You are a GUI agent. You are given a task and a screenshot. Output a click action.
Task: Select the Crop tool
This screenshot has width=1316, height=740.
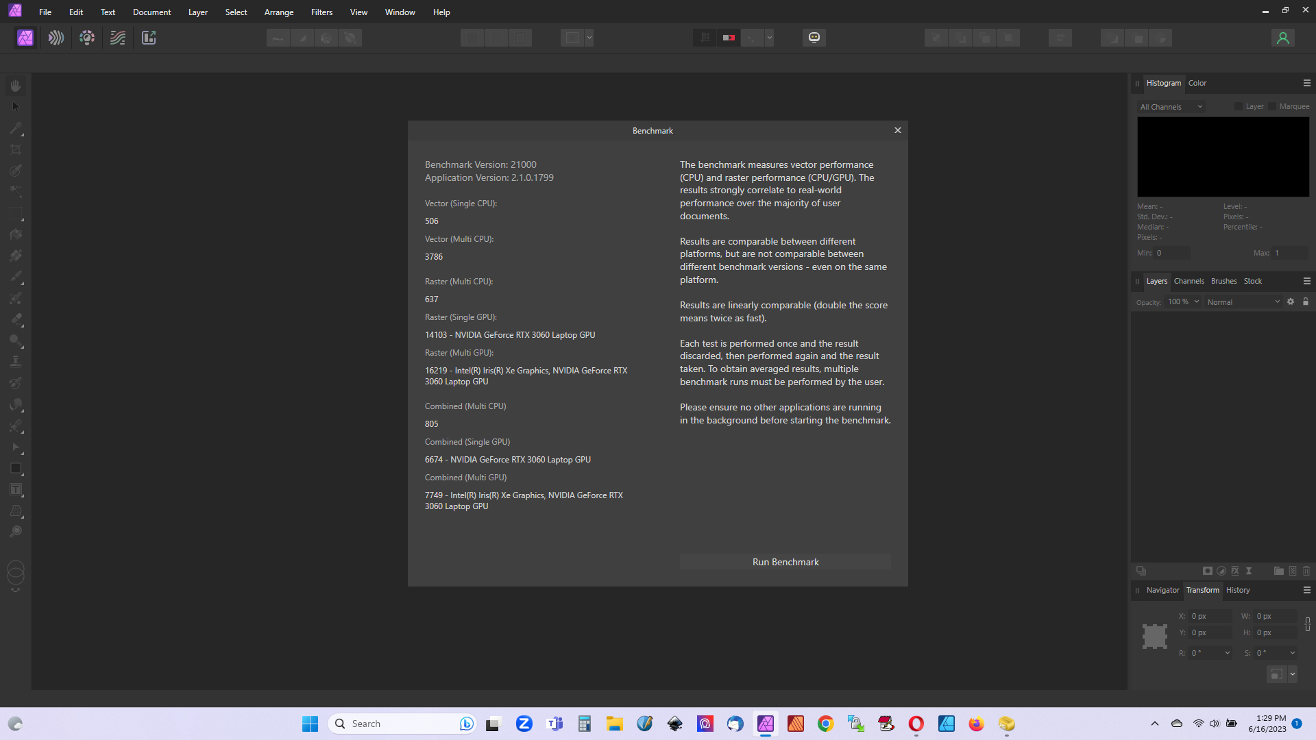(x=16, y=149)
